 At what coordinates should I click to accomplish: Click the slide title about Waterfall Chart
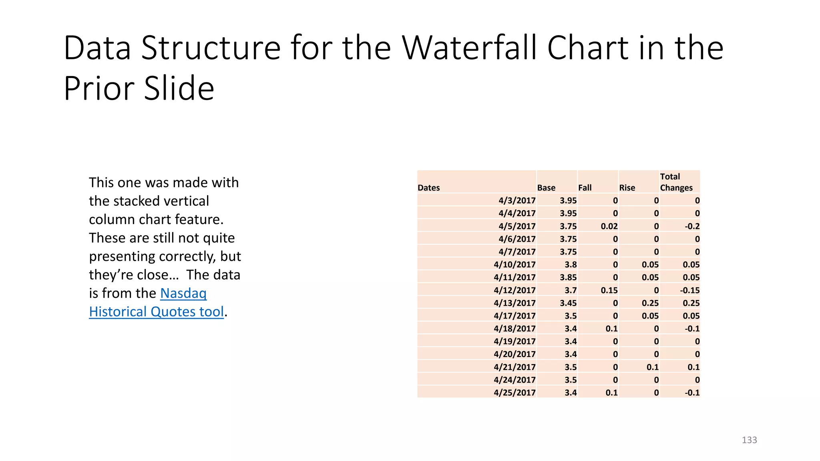[393, 67]
